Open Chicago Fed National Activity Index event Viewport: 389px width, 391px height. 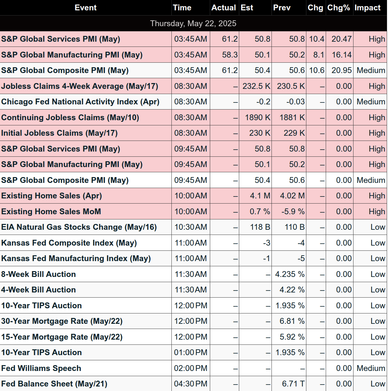coord(80,102)
